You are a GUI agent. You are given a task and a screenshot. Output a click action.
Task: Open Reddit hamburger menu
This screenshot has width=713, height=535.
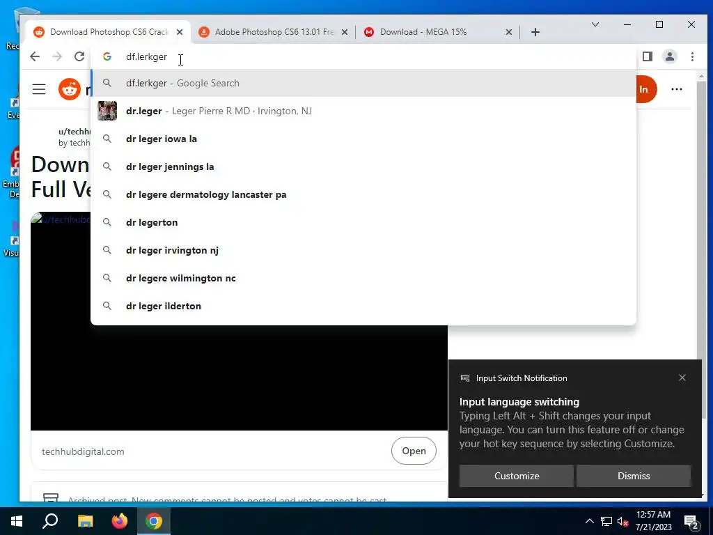point(39,89)
